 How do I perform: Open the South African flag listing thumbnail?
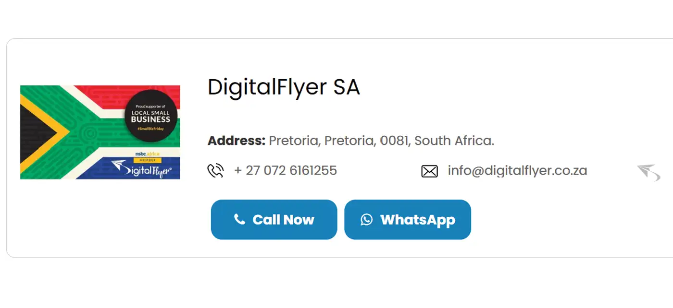tap(100, 132)
